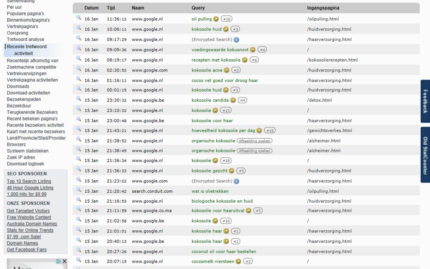Click the 'coconut oil voor haar bestellen' query
The image size is (430, 269).
coord(224,252)
